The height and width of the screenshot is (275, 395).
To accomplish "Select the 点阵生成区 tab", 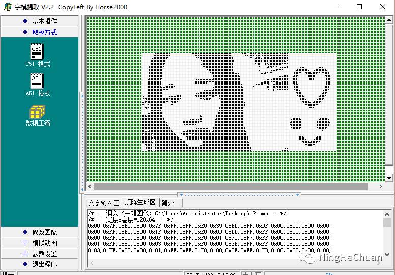I will [x=140, y=202].
